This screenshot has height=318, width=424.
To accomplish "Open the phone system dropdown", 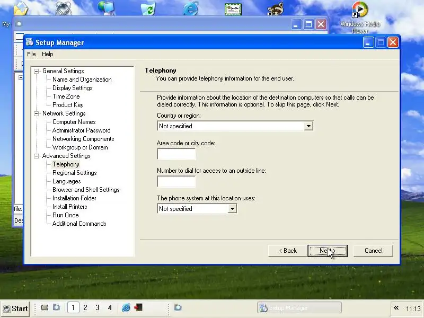I will [x=232, y=209].
